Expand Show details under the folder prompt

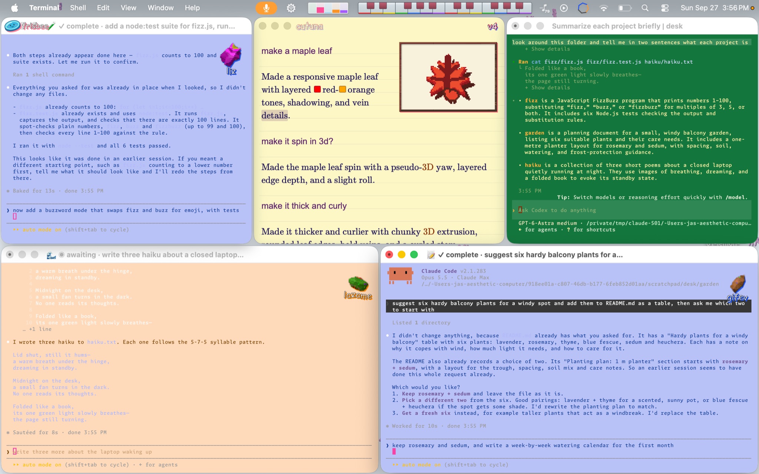(547, 49)
